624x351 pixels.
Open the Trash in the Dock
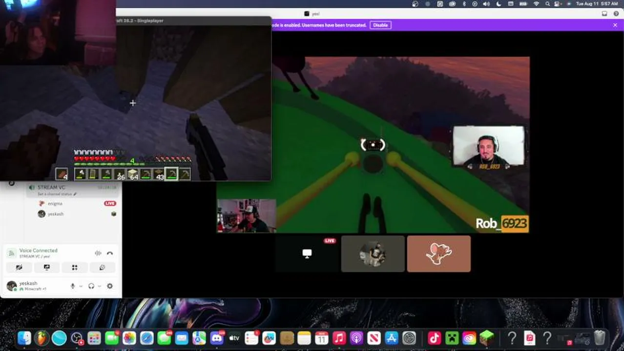point(600,338)
